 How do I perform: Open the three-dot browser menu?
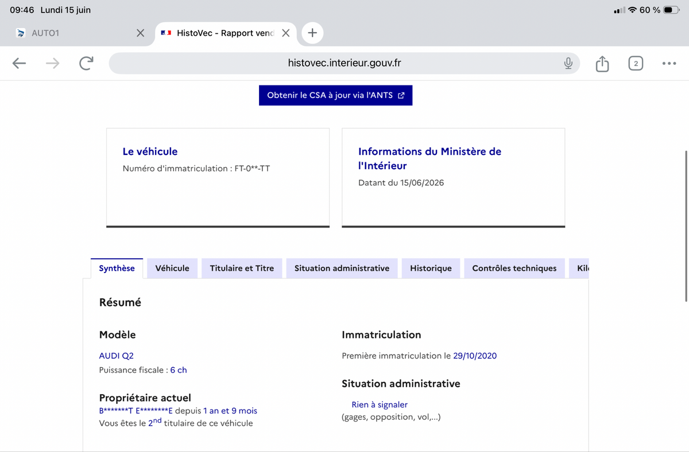pyautogui.click(x=669, y=64)
